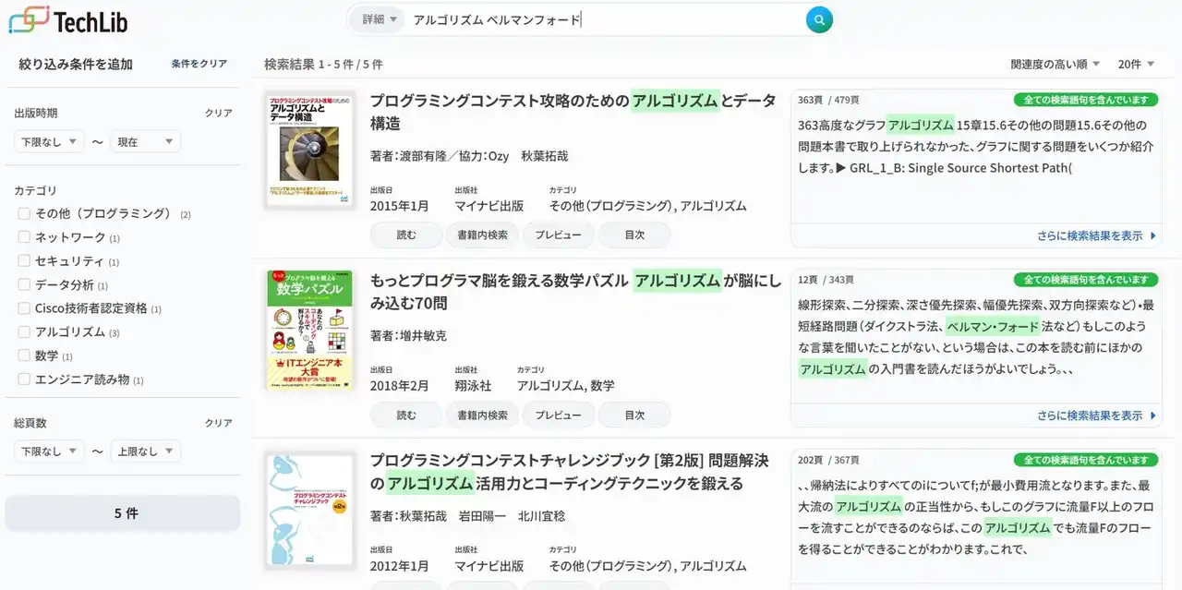Image resolution: width=1182 pixels, height=590 pixels.
Task: Click 条件をクリア to reset filters
Action: tap(199, 64)
